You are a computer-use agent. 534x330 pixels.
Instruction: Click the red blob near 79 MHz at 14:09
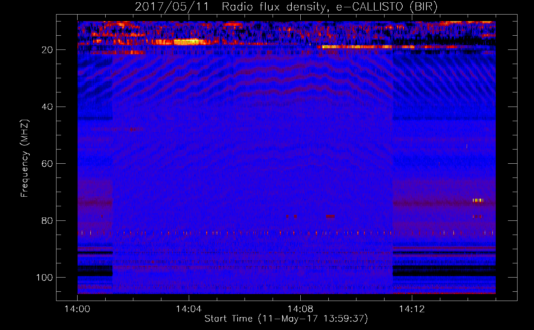(330, 216)
